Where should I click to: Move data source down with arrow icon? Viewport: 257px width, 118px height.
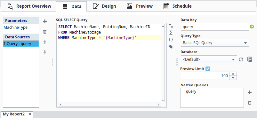pos(45,52)
